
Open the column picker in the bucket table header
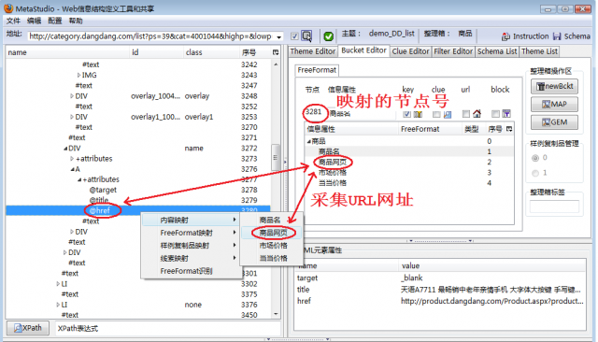click(509, 129)
